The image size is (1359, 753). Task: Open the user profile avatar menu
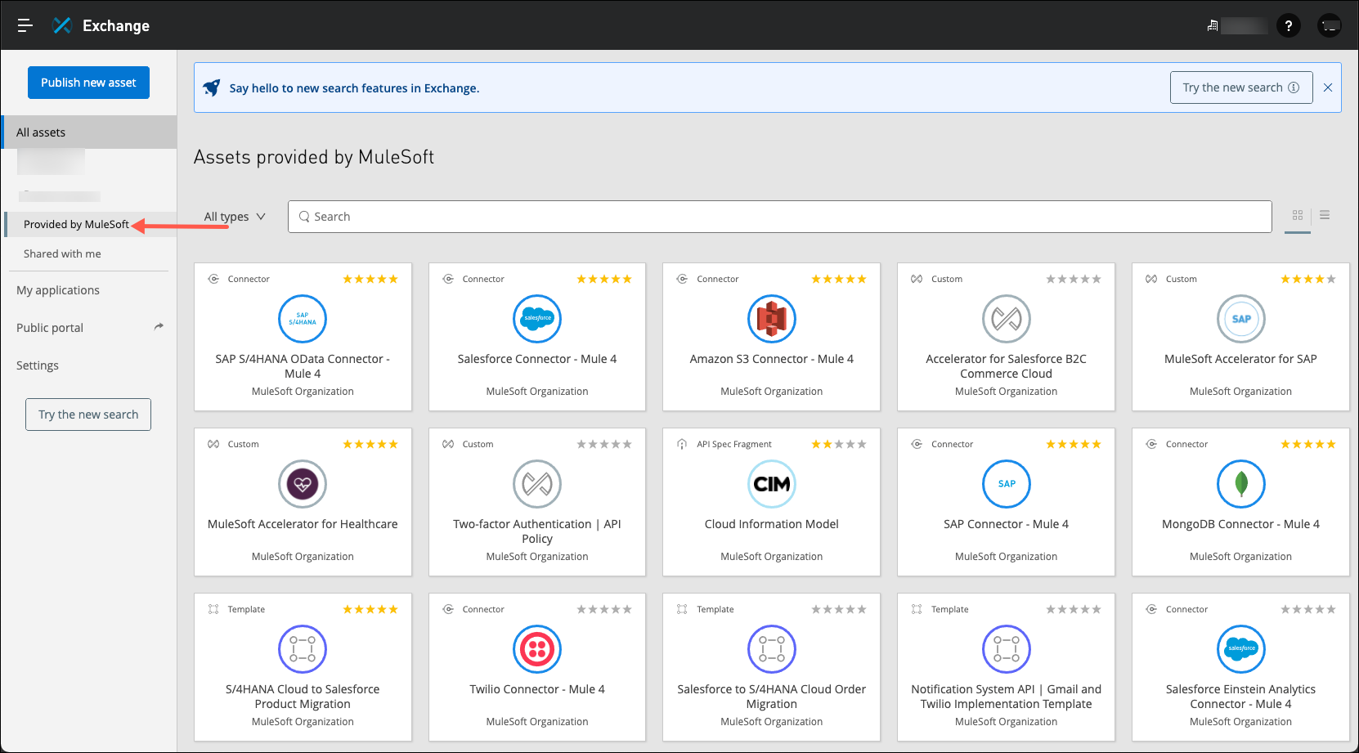click(x=1330, y=26)
